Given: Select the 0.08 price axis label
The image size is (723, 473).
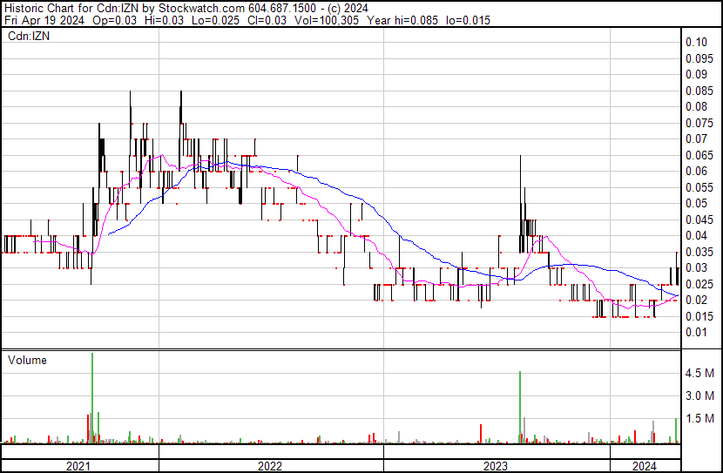Looking at the screenshot, I should 696,106.
